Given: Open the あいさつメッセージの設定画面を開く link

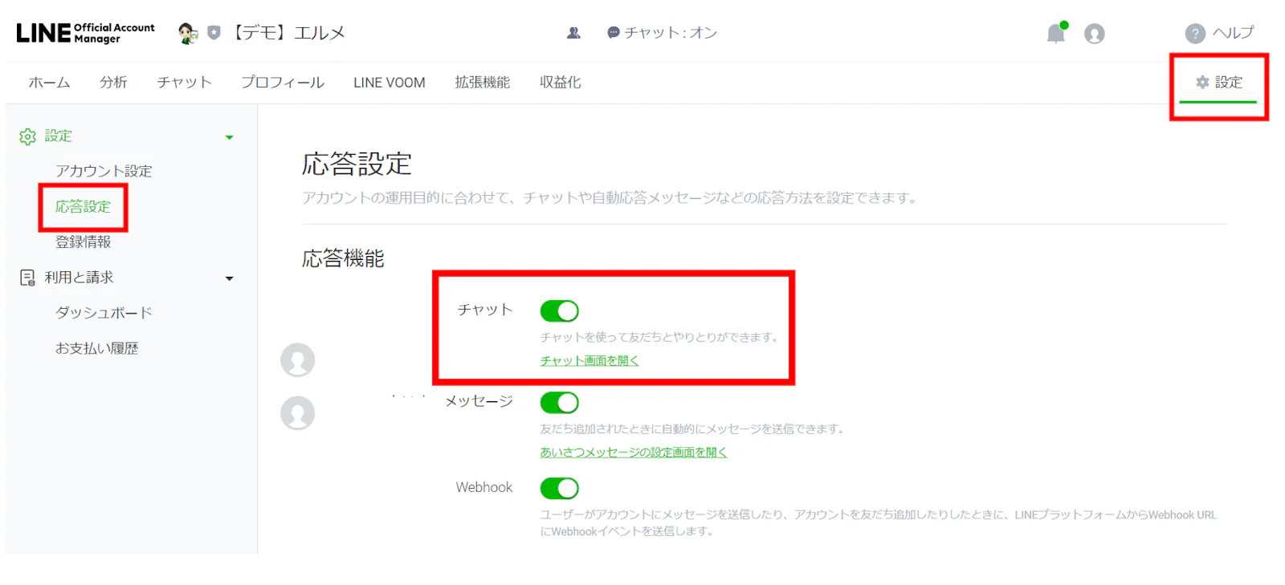Looking at the screenshot, I should pos(634,453).
